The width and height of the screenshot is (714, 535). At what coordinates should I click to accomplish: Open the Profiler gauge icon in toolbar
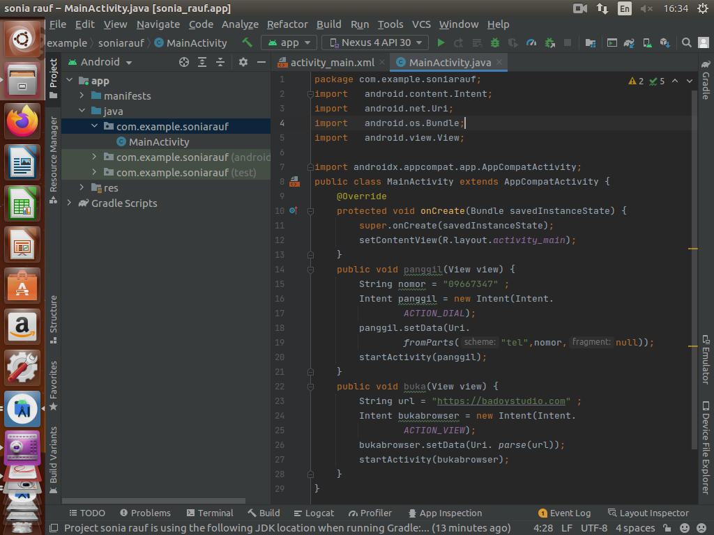click(531, 42)
